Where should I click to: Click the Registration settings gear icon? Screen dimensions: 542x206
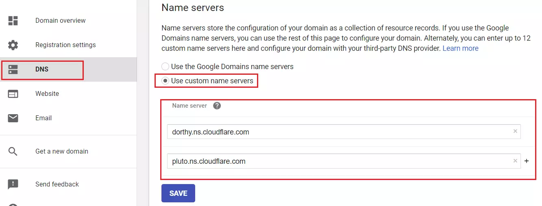tap(13, 45)
